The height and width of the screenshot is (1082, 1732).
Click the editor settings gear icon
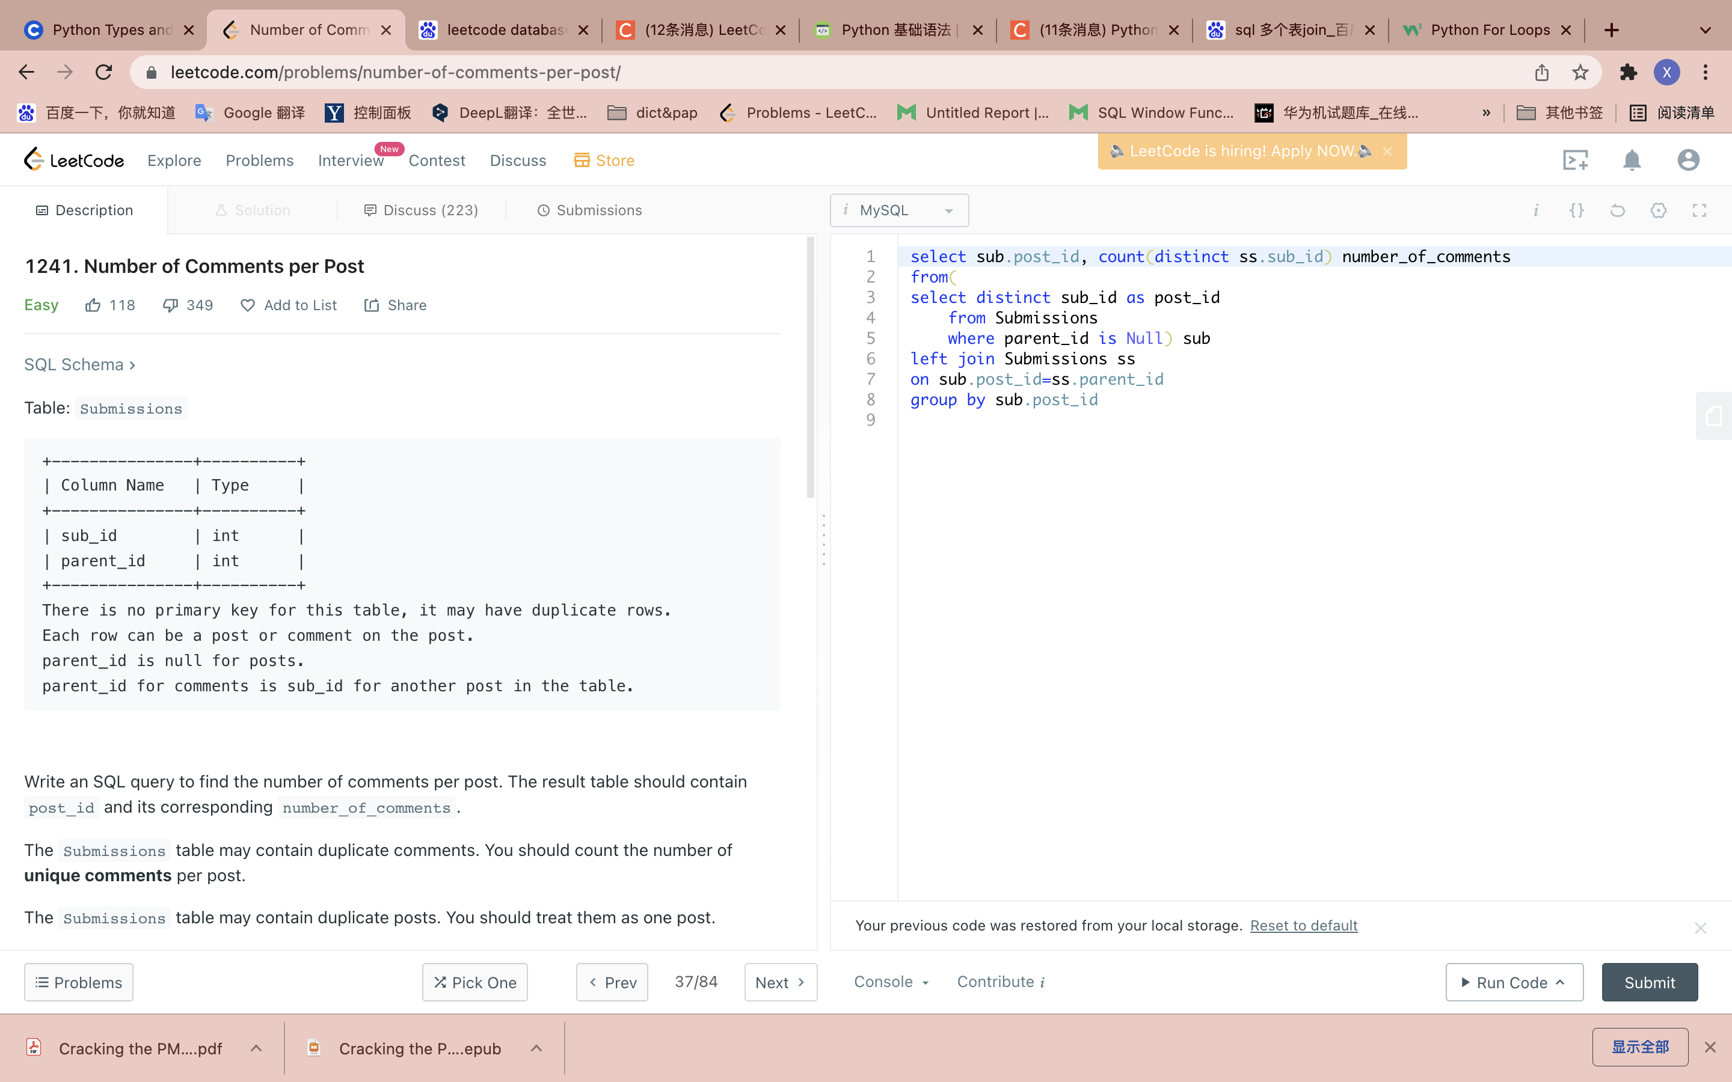tap(1658, 210)
